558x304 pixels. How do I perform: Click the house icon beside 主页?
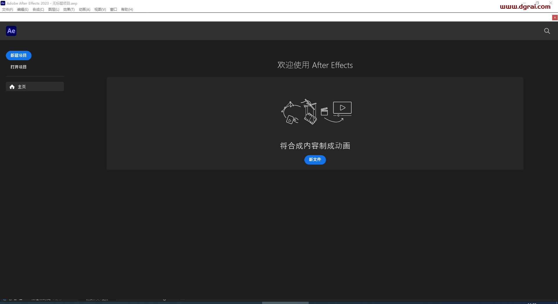pos(12,87)
